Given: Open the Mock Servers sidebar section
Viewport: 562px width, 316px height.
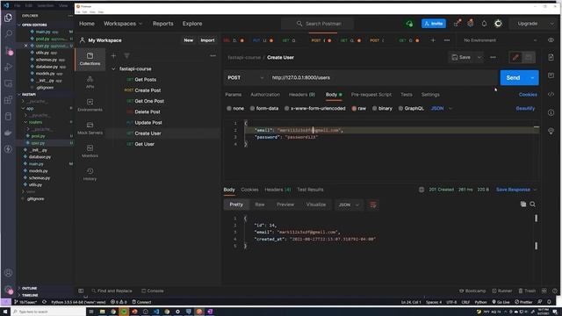Looking at the screenshot, I should pos(90,128).
